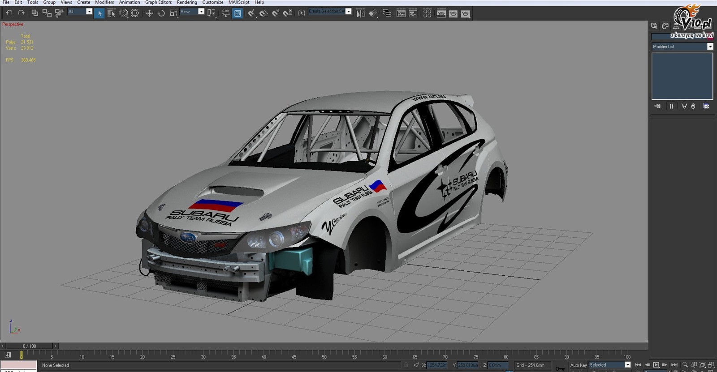The width and height of the screenshot is (717, 372).
Task: Open the File menu
Action: (6, 2)
